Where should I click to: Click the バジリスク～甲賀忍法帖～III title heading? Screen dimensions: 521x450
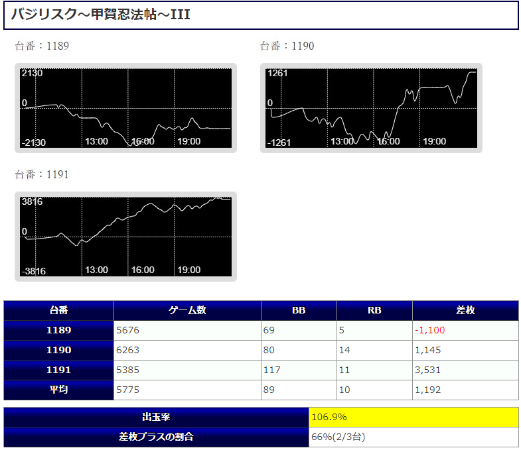click(x=101, y=15)
